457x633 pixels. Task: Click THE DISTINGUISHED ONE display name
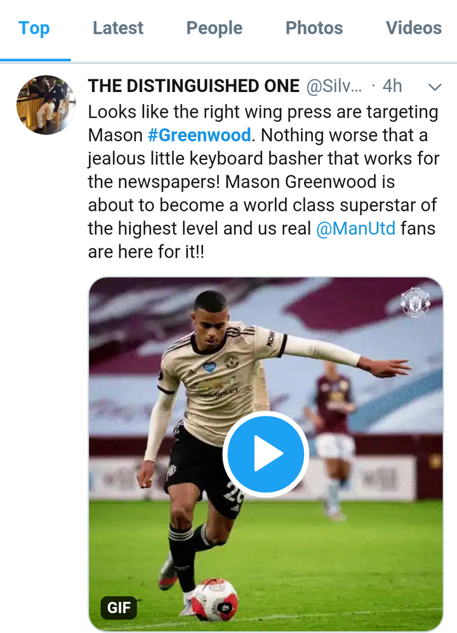coord(194,86)
